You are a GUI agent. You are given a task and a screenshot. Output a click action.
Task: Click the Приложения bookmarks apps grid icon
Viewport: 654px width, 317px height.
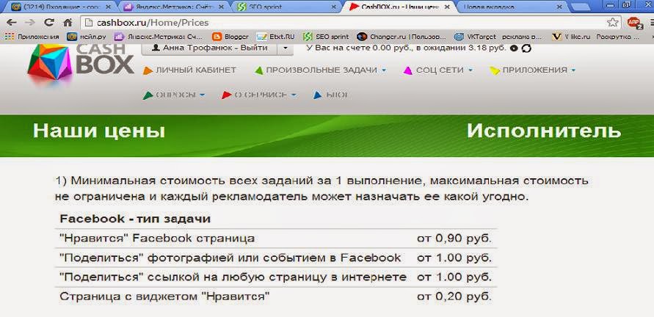tap(10, 36)
